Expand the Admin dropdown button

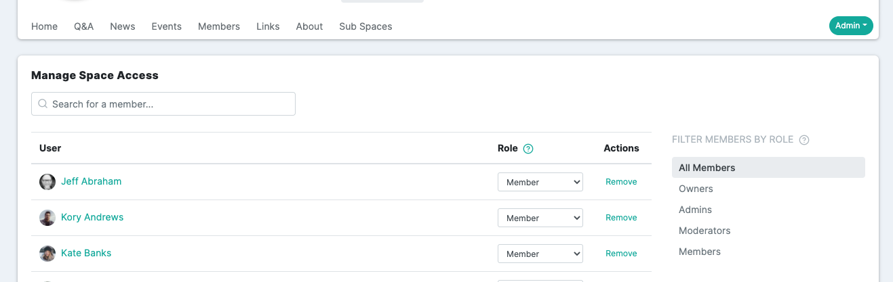click(851, 26)
